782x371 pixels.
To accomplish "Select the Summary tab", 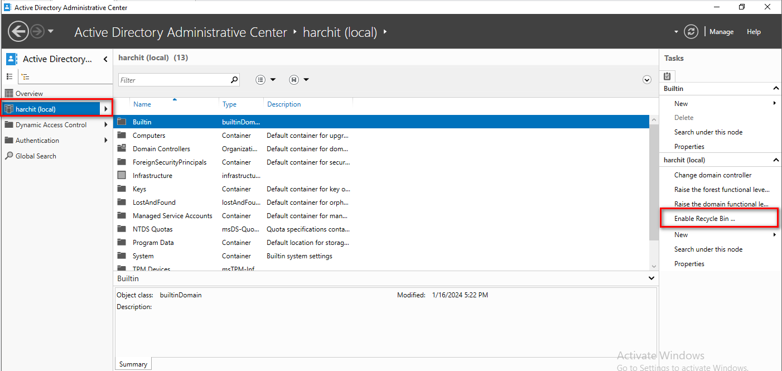I will (x=133, y=364).
